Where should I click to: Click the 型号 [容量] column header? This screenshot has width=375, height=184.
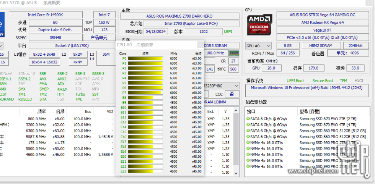(x=310, y=111)
